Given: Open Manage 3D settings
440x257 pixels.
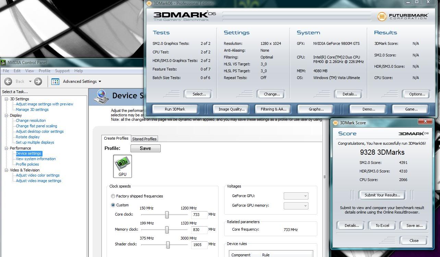Looking at the screenshot, I should 32,110.
